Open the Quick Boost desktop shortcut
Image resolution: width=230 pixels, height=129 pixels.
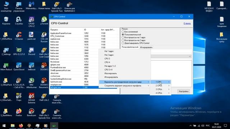click(x=19, y=67)
